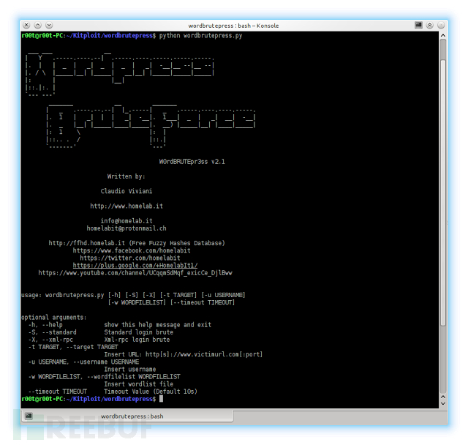Click the '--timeout TIMEOUT' option text
This screenshot has height=445, width=468.
click(57, 392)
